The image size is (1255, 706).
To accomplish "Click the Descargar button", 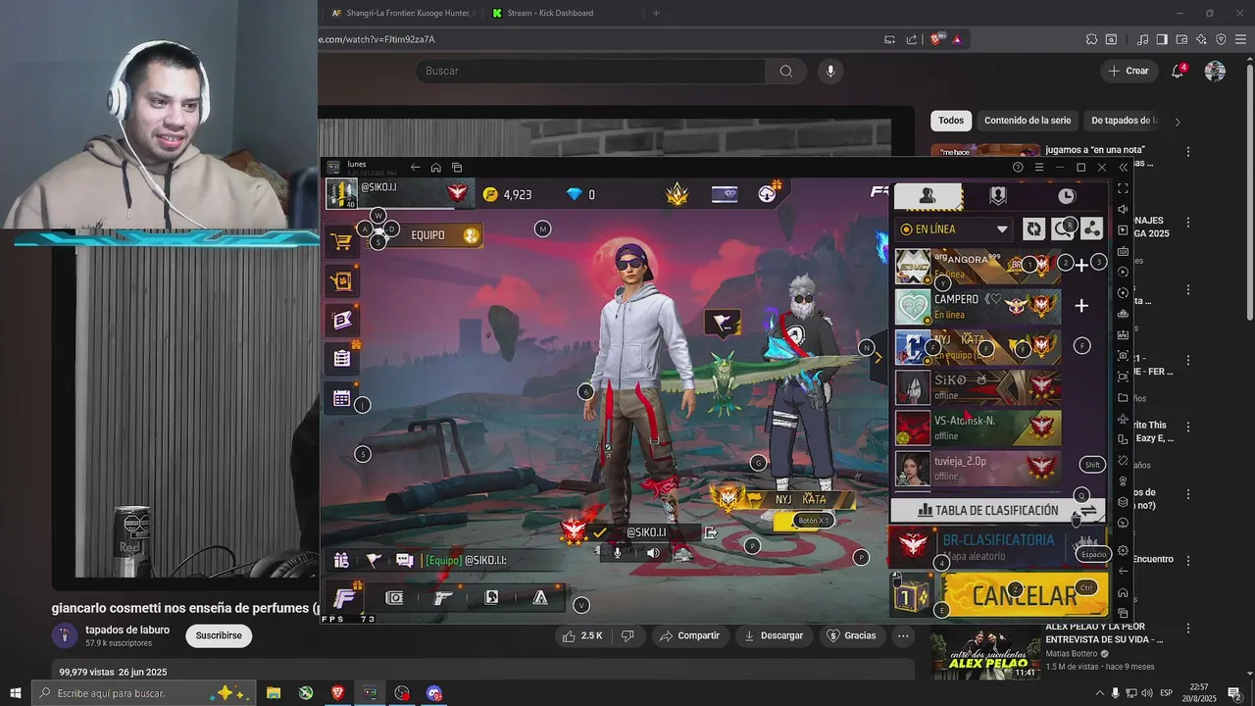I will 773,635.
